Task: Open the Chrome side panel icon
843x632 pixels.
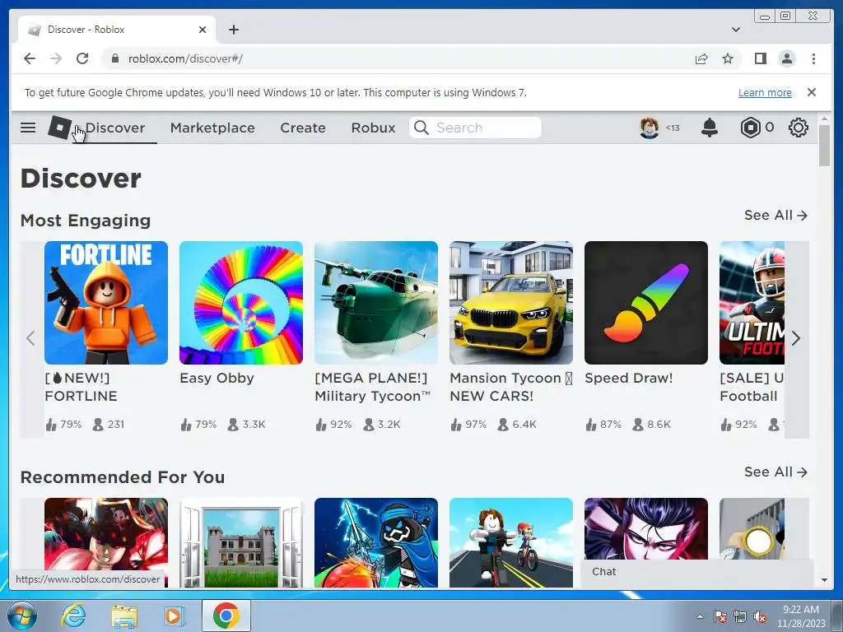Action: [x=760, y=58]
